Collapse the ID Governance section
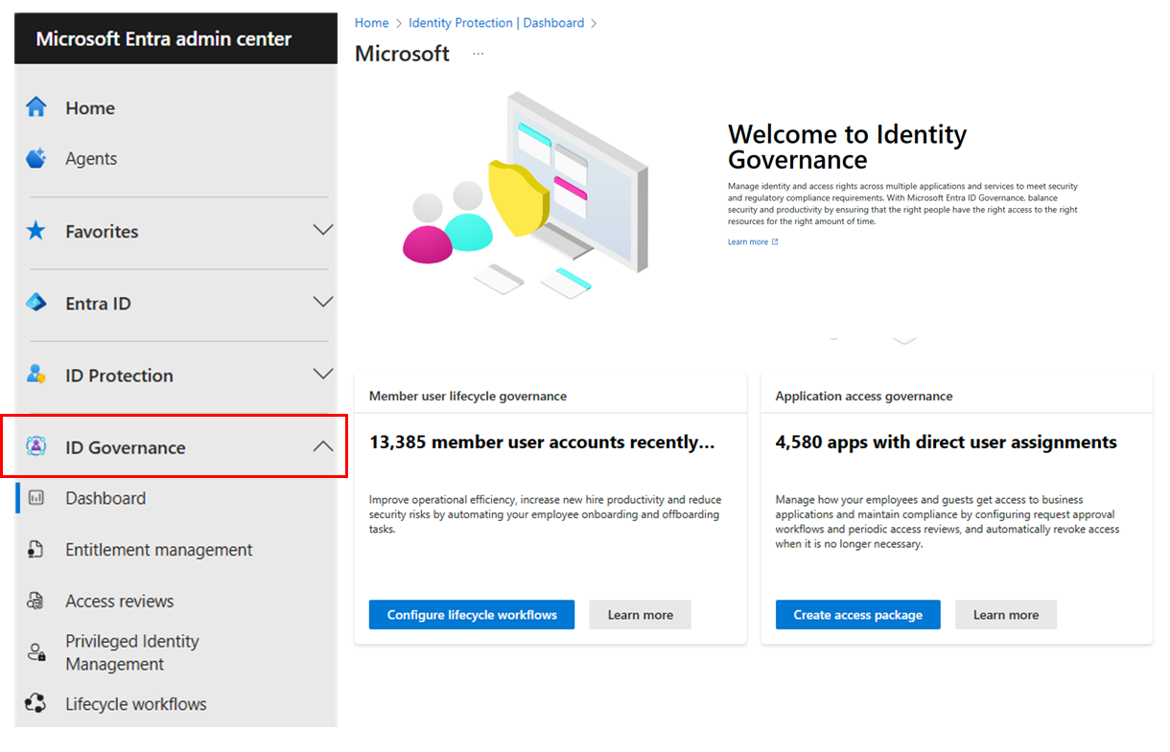1170x752 pixels. coord(323,444)
